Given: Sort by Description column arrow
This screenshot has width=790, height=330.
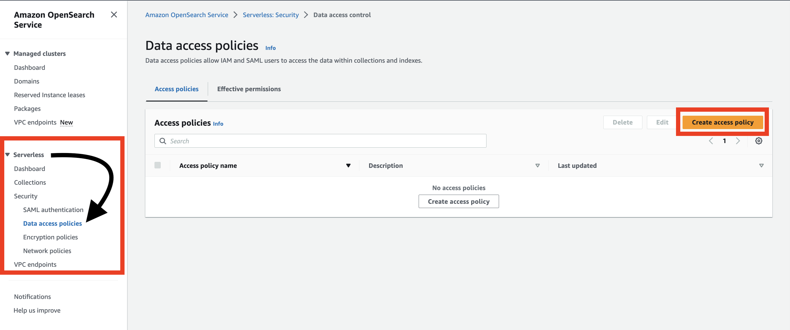Looking at the screenshot, I should (x=537, y=166).
